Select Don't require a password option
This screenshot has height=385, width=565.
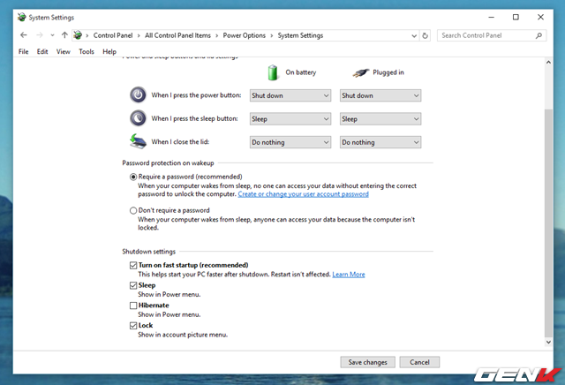click(133, 210)
